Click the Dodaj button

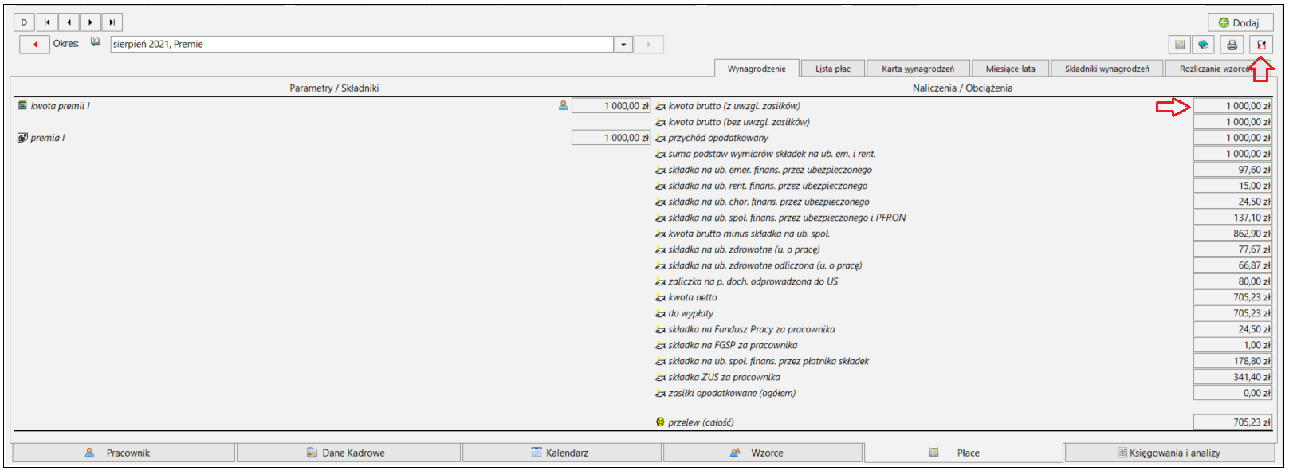[1240, 22]
